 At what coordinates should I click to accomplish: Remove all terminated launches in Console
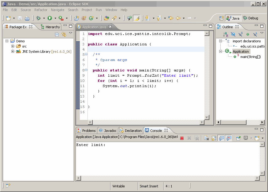tap(197, 138)
